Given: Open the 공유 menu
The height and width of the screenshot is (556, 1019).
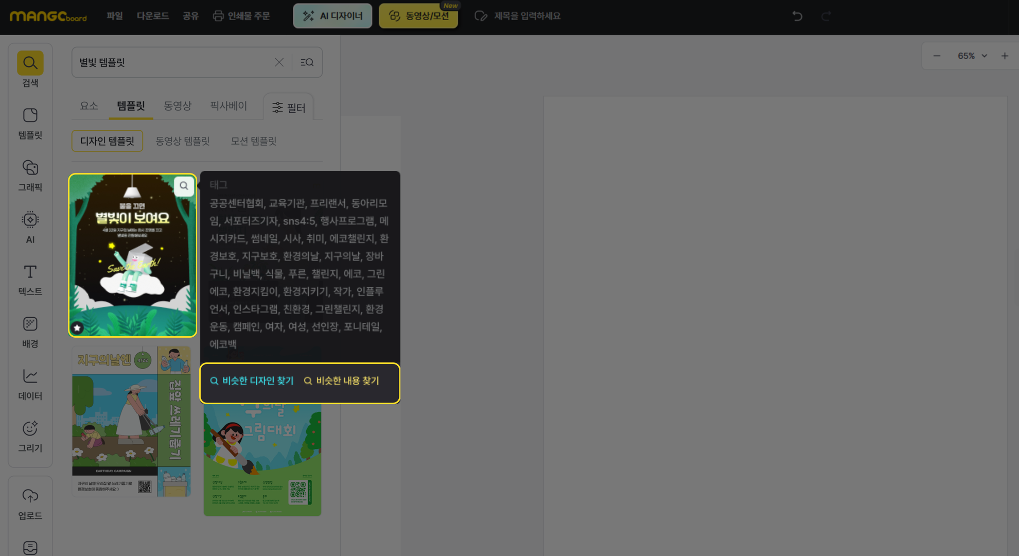Looking at the screenshot, I should (190, 16).
